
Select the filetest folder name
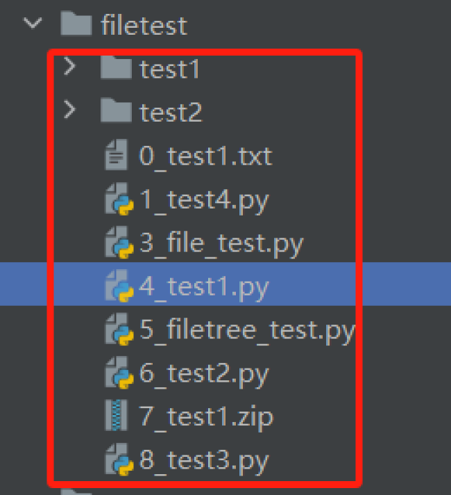pos(144,25)
